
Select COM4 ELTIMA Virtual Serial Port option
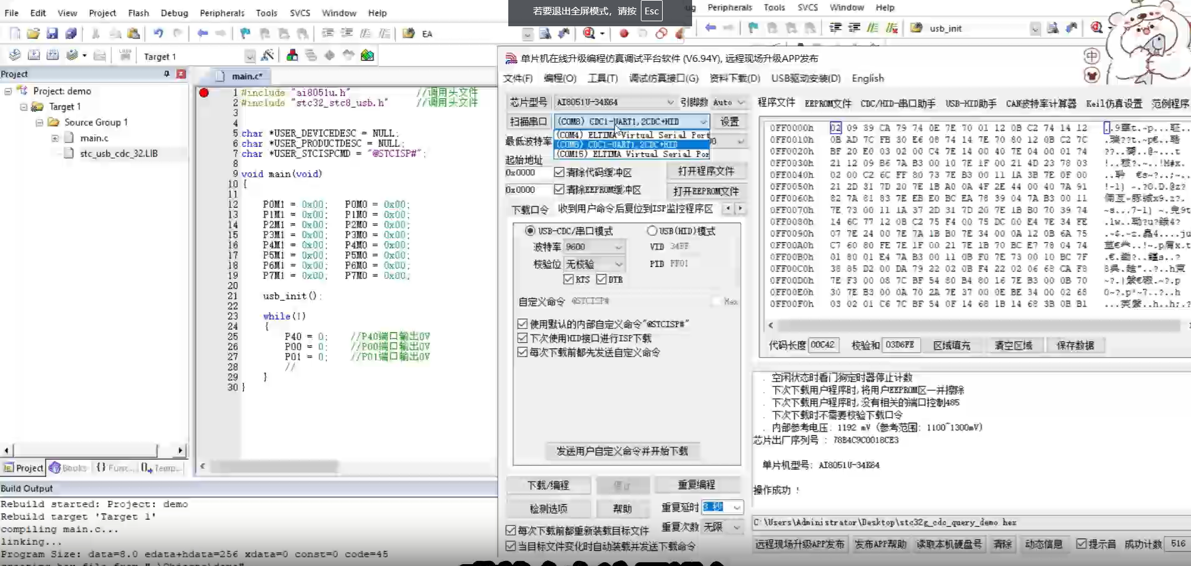pos(632,135)
